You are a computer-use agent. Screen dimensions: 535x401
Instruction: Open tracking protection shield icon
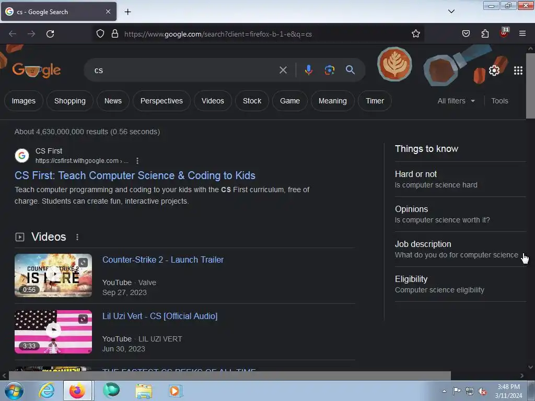(100, 34)
